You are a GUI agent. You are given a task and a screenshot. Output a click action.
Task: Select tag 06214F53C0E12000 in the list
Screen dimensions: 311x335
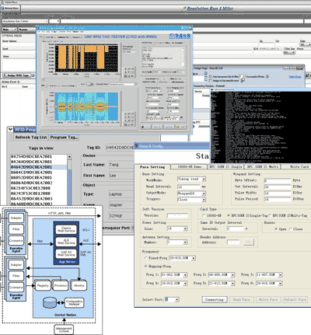pos(39,188)
